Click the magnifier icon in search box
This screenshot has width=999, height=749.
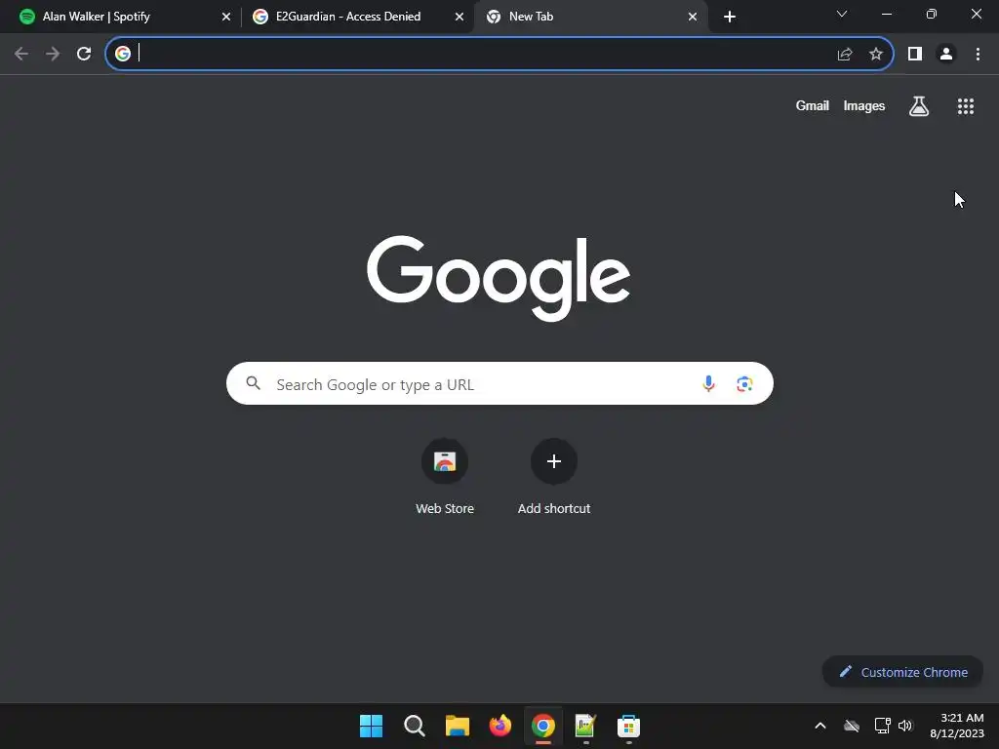click(254, 383)
